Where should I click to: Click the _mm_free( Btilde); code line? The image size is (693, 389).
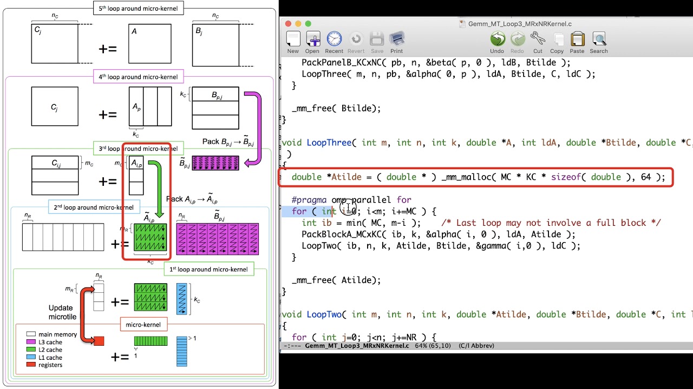(336, 108)
